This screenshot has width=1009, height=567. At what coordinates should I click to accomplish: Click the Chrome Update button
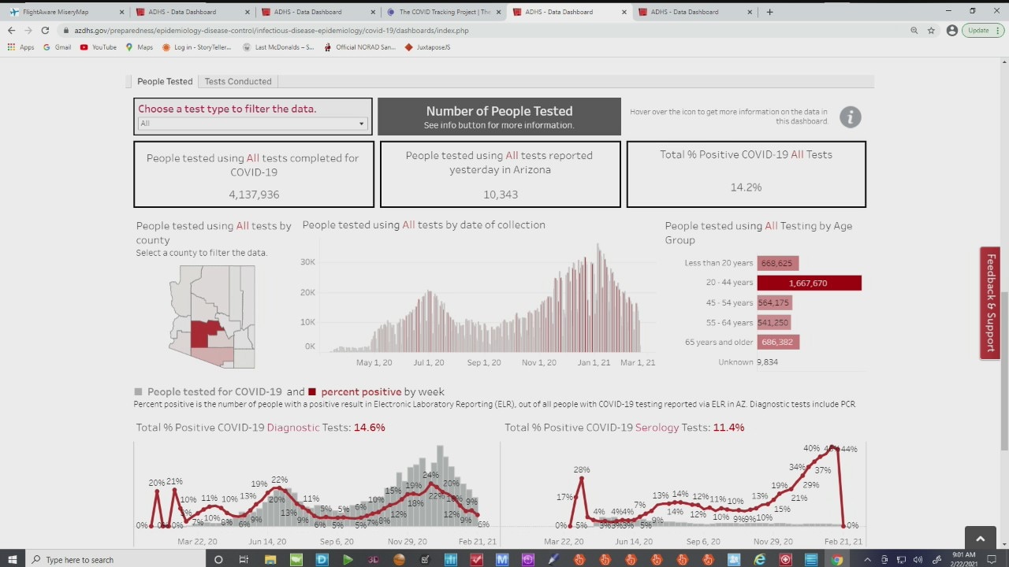point(982,30)
